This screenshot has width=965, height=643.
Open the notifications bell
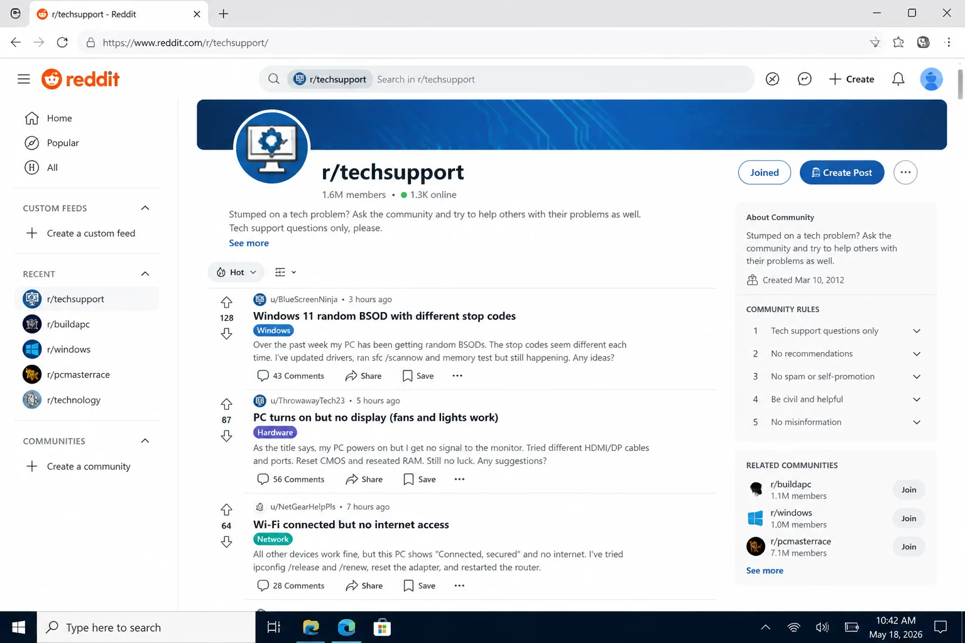click(x=898, y=79)
